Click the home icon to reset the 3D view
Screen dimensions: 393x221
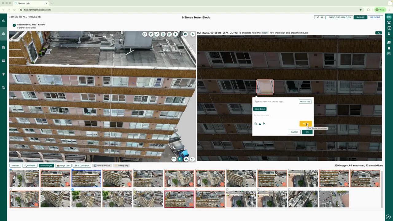[x=193, y=34]
